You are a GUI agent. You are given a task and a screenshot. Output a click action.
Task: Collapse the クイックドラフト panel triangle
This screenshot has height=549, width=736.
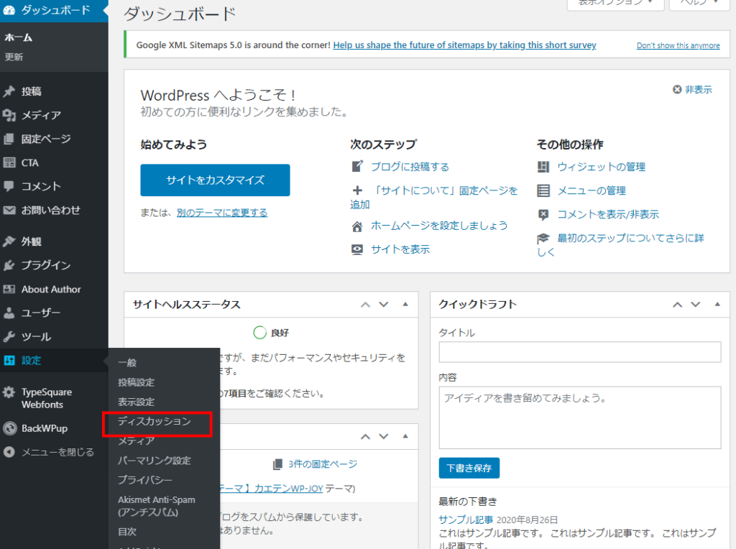click(717, 304)
